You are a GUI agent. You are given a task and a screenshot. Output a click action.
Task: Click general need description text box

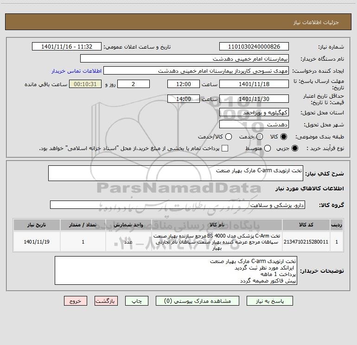coord(176,173)
